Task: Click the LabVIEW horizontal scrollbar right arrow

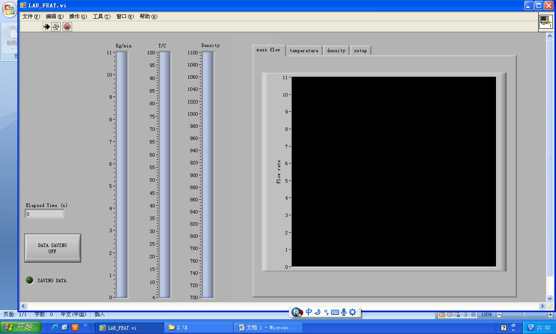Action: click(x=542, y=306)
